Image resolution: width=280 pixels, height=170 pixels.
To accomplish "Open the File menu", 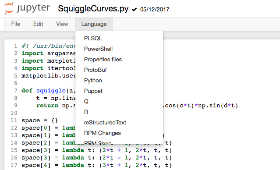I will coord(15,24).
